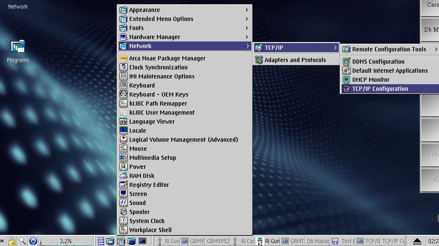Click the magnifier search icon in taskbar
The height and width of the screenshot is (246, 439).
point(23,241)
